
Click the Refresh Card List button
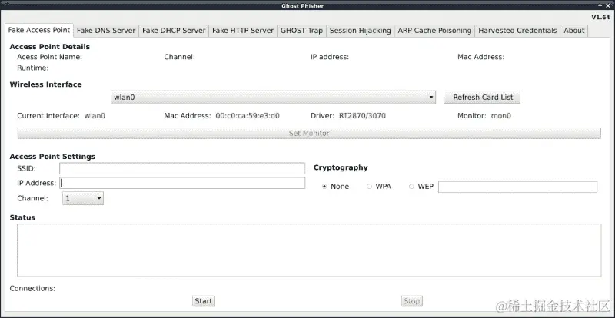click(x=482, y=98)
